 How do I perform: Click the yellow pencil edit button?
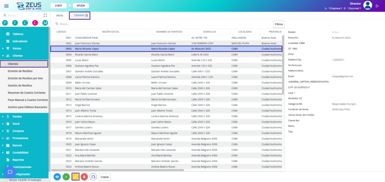click(x=75, y=176)
